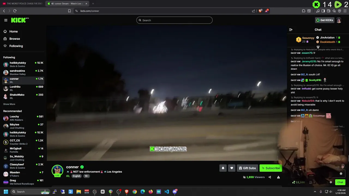Show hidden system tray icons chevron
The height and width of the screenshot is (196, 349).
(315, 192)
